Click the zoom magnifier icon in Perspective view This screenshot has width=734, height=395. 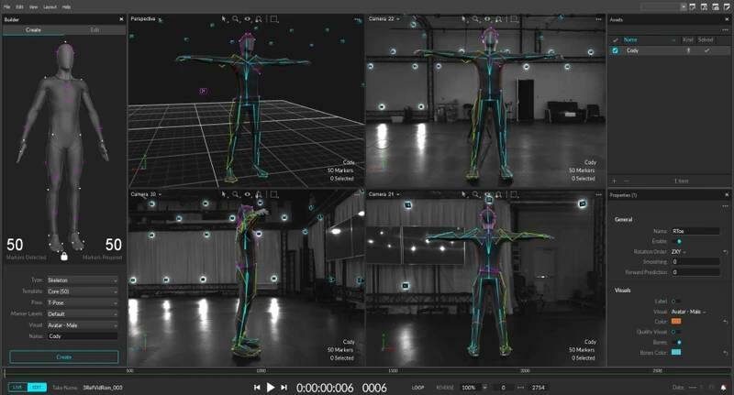[236, 18]
